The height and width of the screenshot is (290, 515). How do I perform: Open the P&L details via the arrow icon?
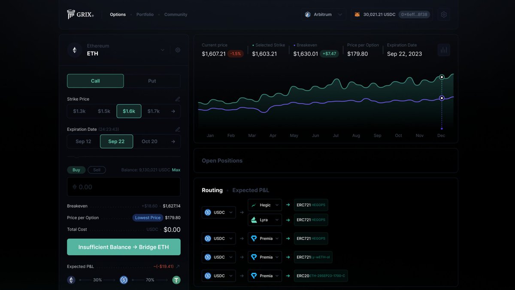click(x=178, y=266)
